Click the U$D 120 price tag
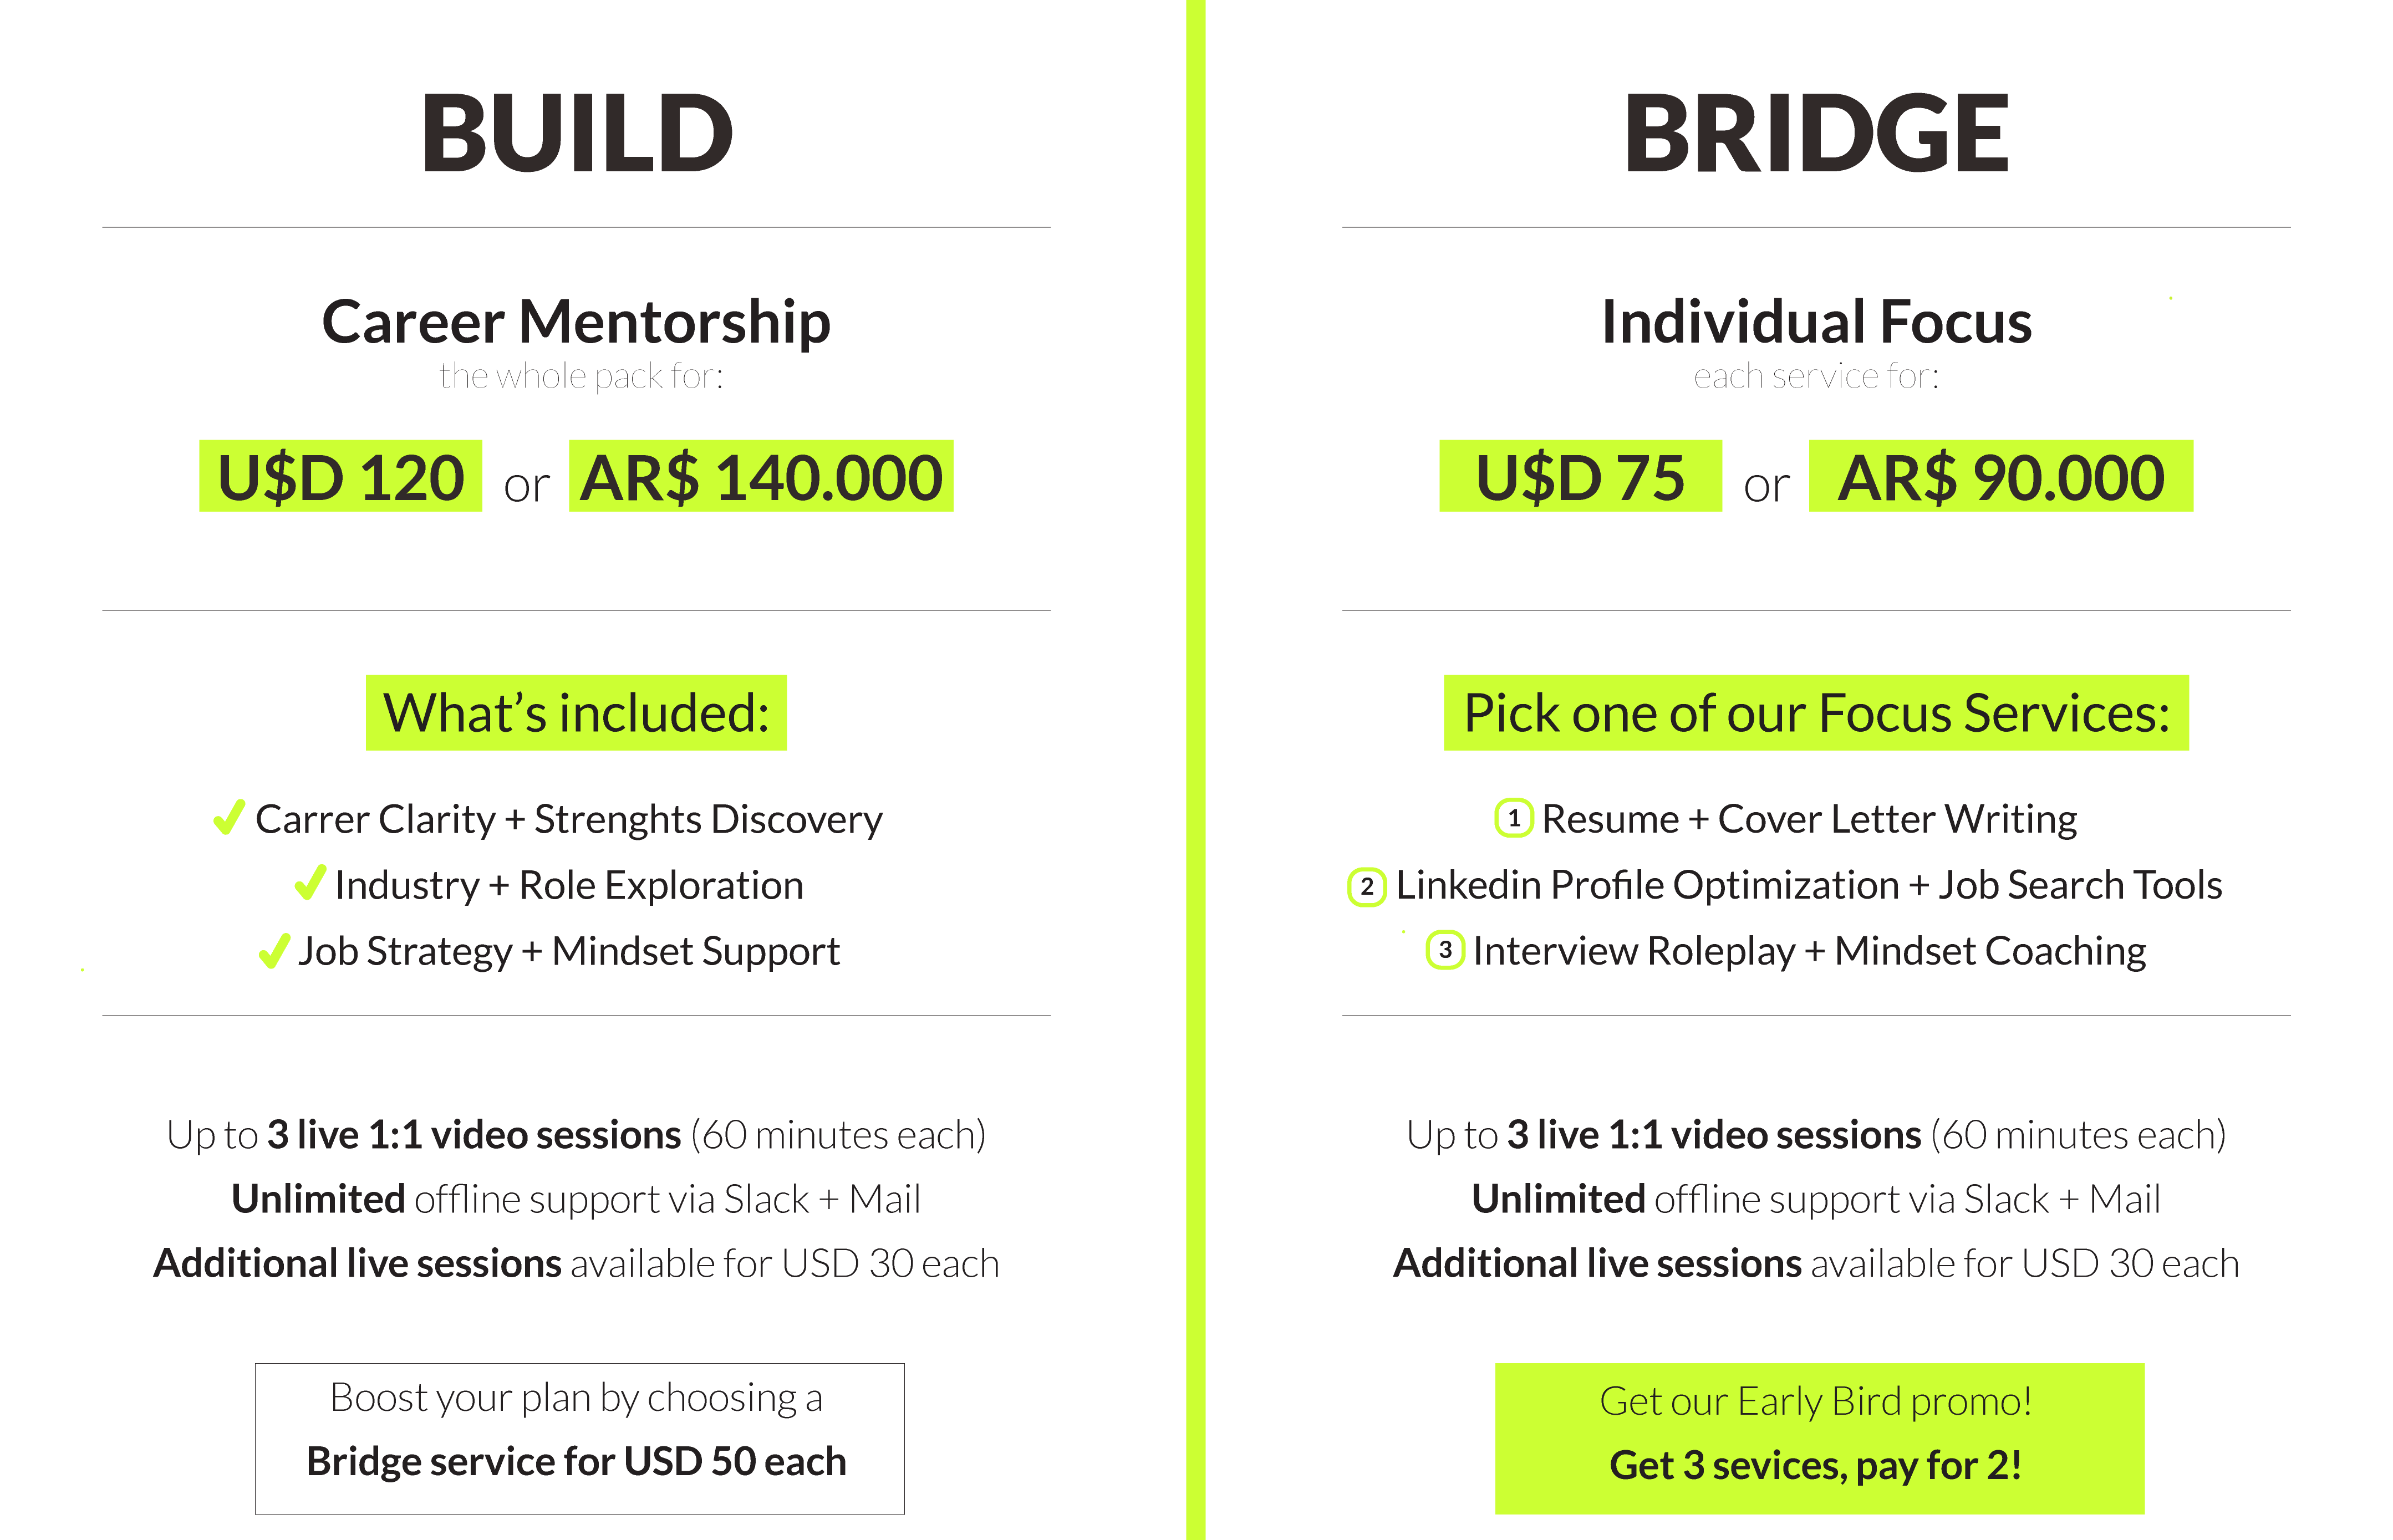This screenshot has height=1540, width=2393. 340,476
